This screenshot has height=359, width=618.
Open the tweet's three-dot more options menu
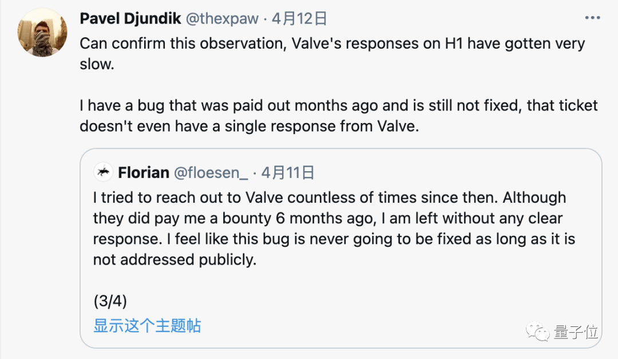[x=592, y=18]
